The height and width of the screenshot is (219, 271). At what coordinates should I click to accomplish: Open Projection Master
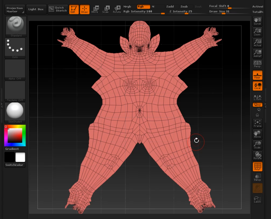point(15,10)
